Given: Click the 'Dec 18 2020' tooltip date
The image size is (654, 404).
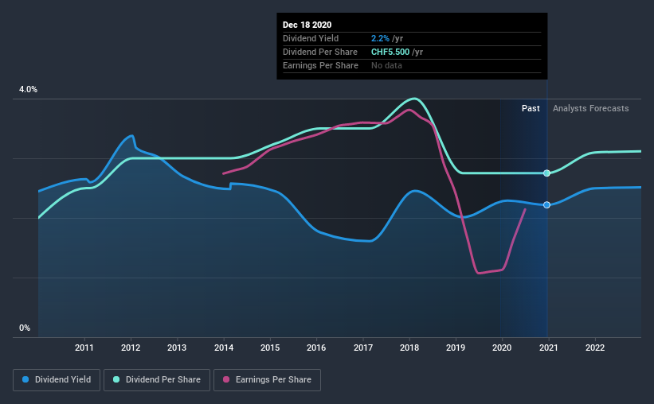Looking at the screenshot, I should 307,25.
